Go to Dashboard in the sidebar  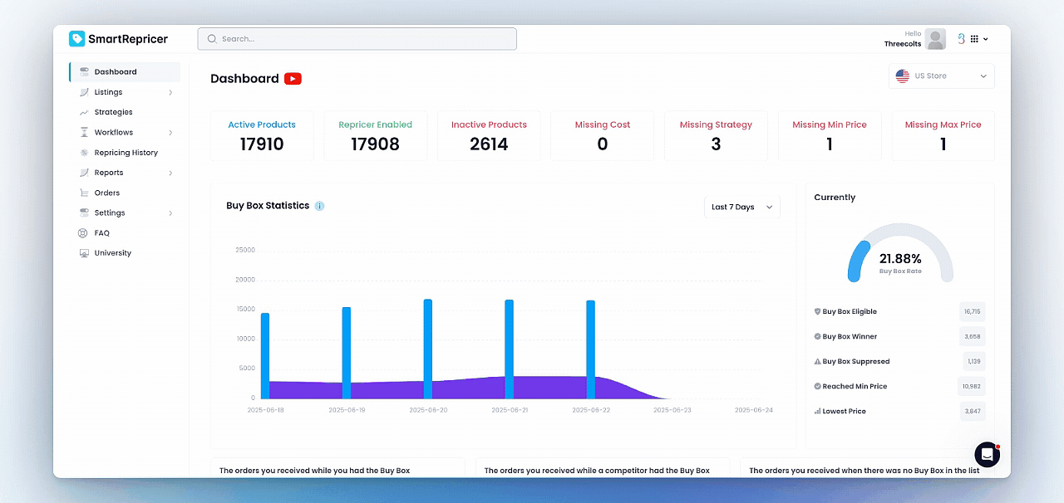pyautogui.click(x=125, y=72)
